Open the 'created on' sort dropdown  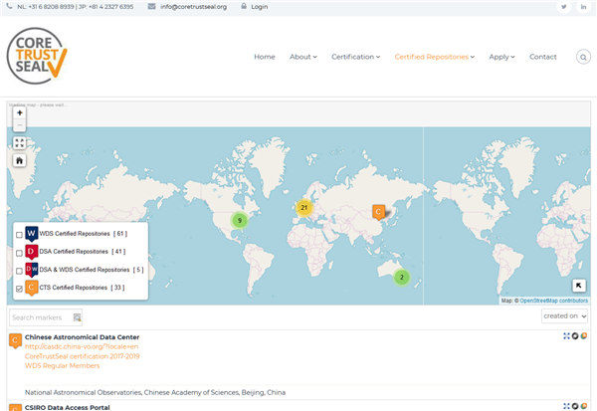tap(564, 316)
